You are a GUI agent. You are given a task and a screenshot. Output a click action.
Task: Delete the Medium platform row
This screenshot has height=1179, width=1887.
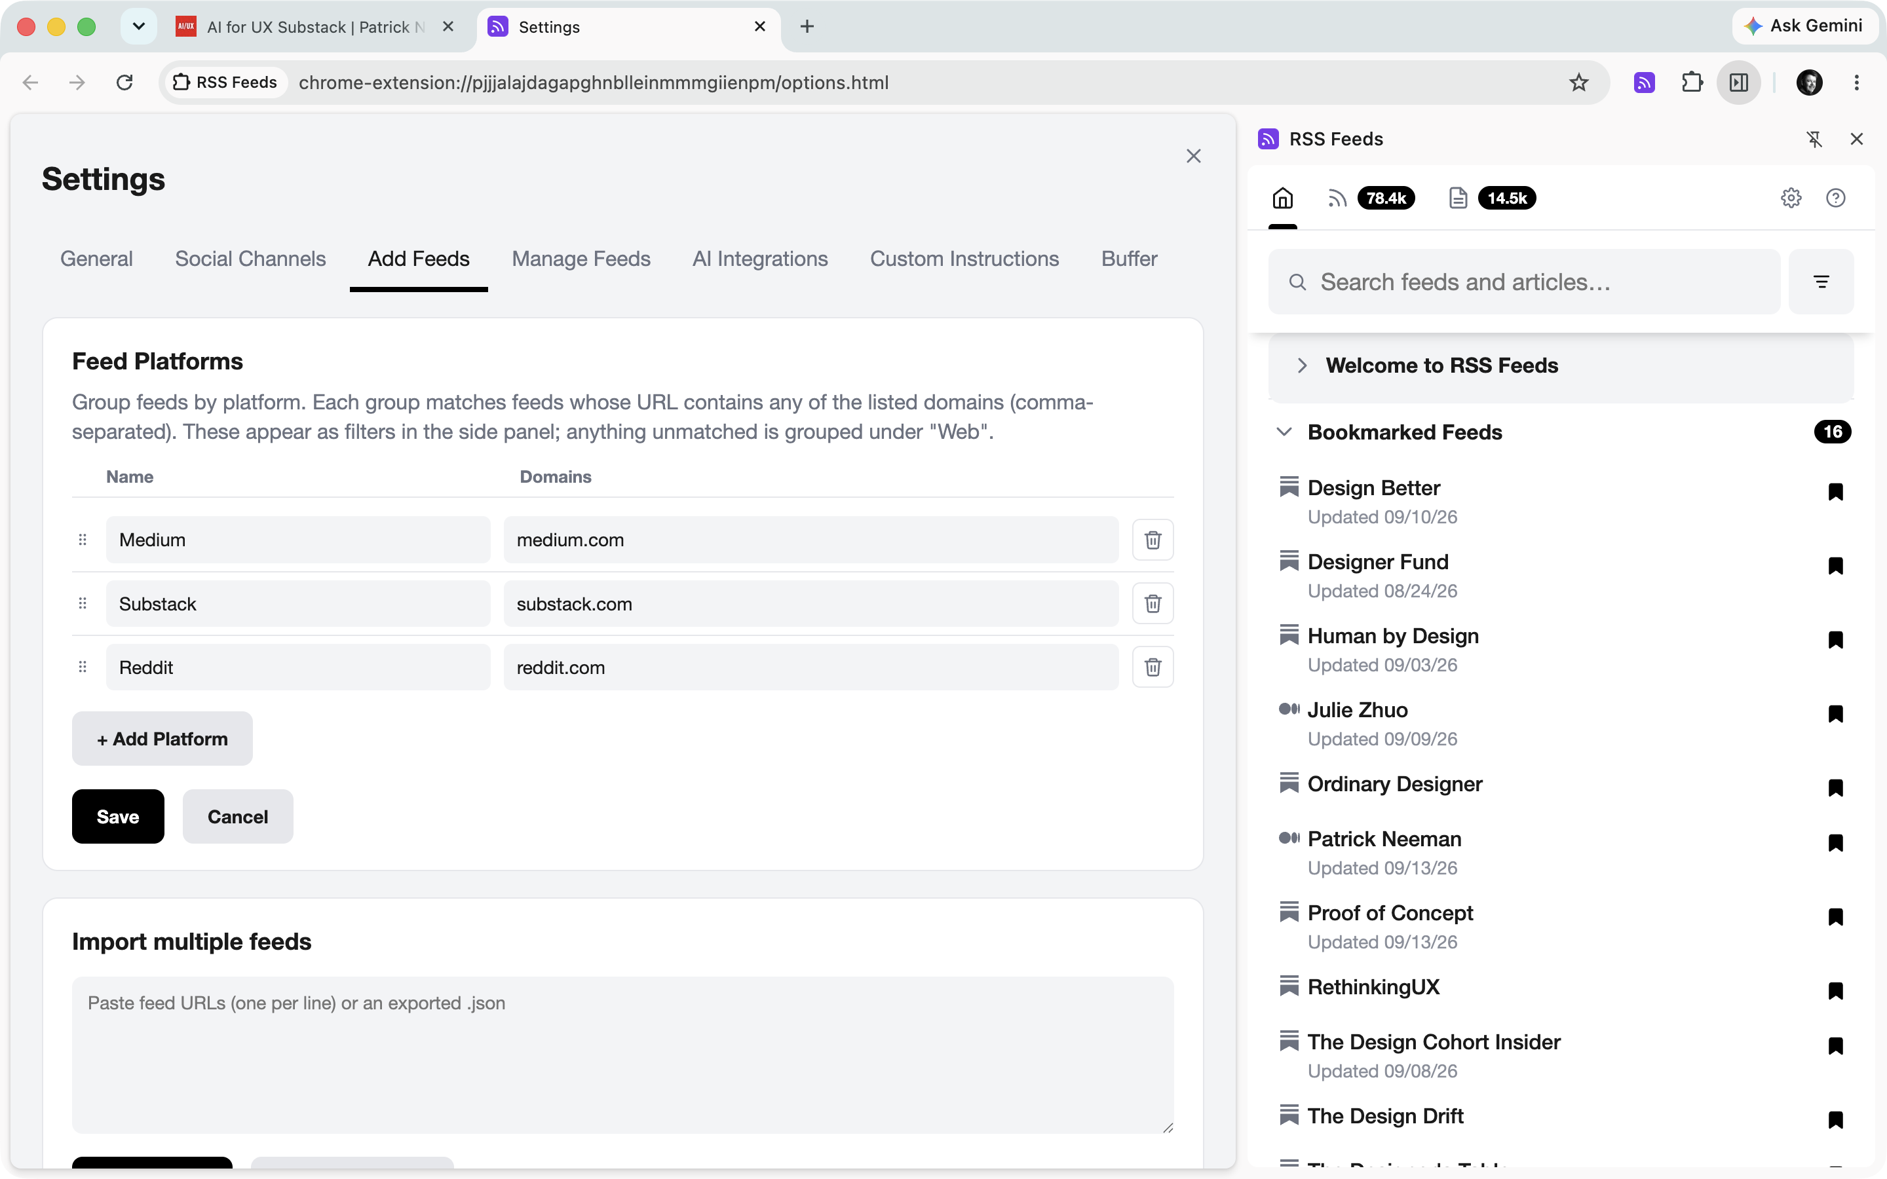tap(1153, 540)
